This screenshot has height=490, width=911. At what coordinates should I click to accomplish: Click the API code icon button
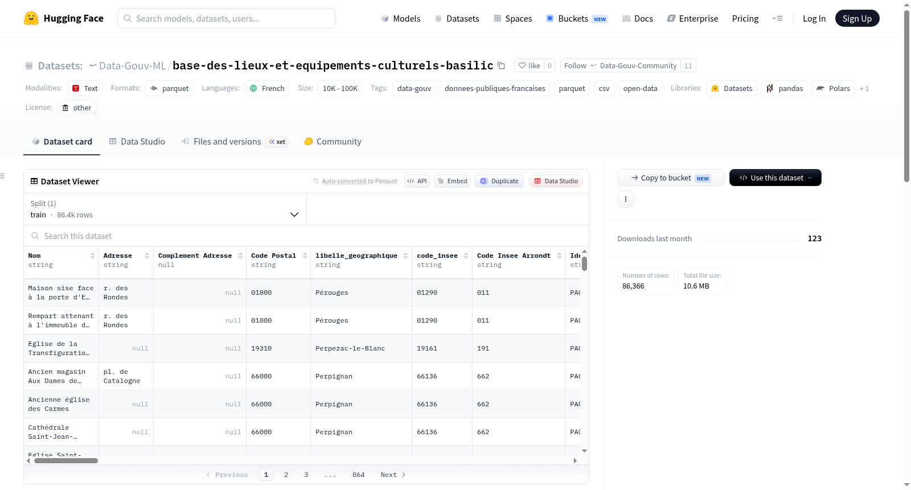click(417, 181)
